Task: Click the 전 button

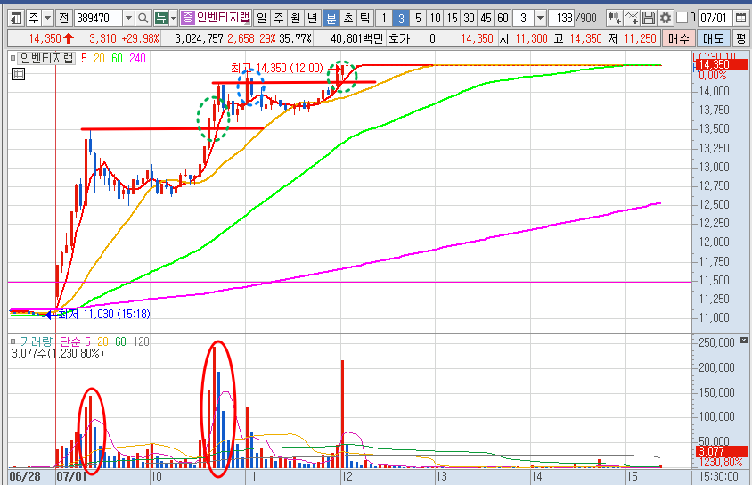Action: (x=64, y=18)
